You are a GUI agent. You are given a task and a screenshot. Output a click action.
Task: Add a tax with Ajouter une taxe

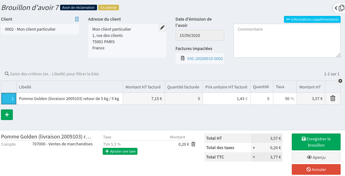[x=120, y=151]
